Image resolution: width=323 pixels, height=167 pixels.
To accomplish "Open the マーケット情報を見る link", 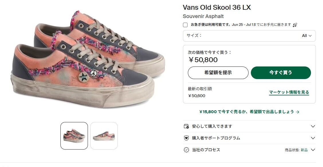I will (x=289, y=92).
